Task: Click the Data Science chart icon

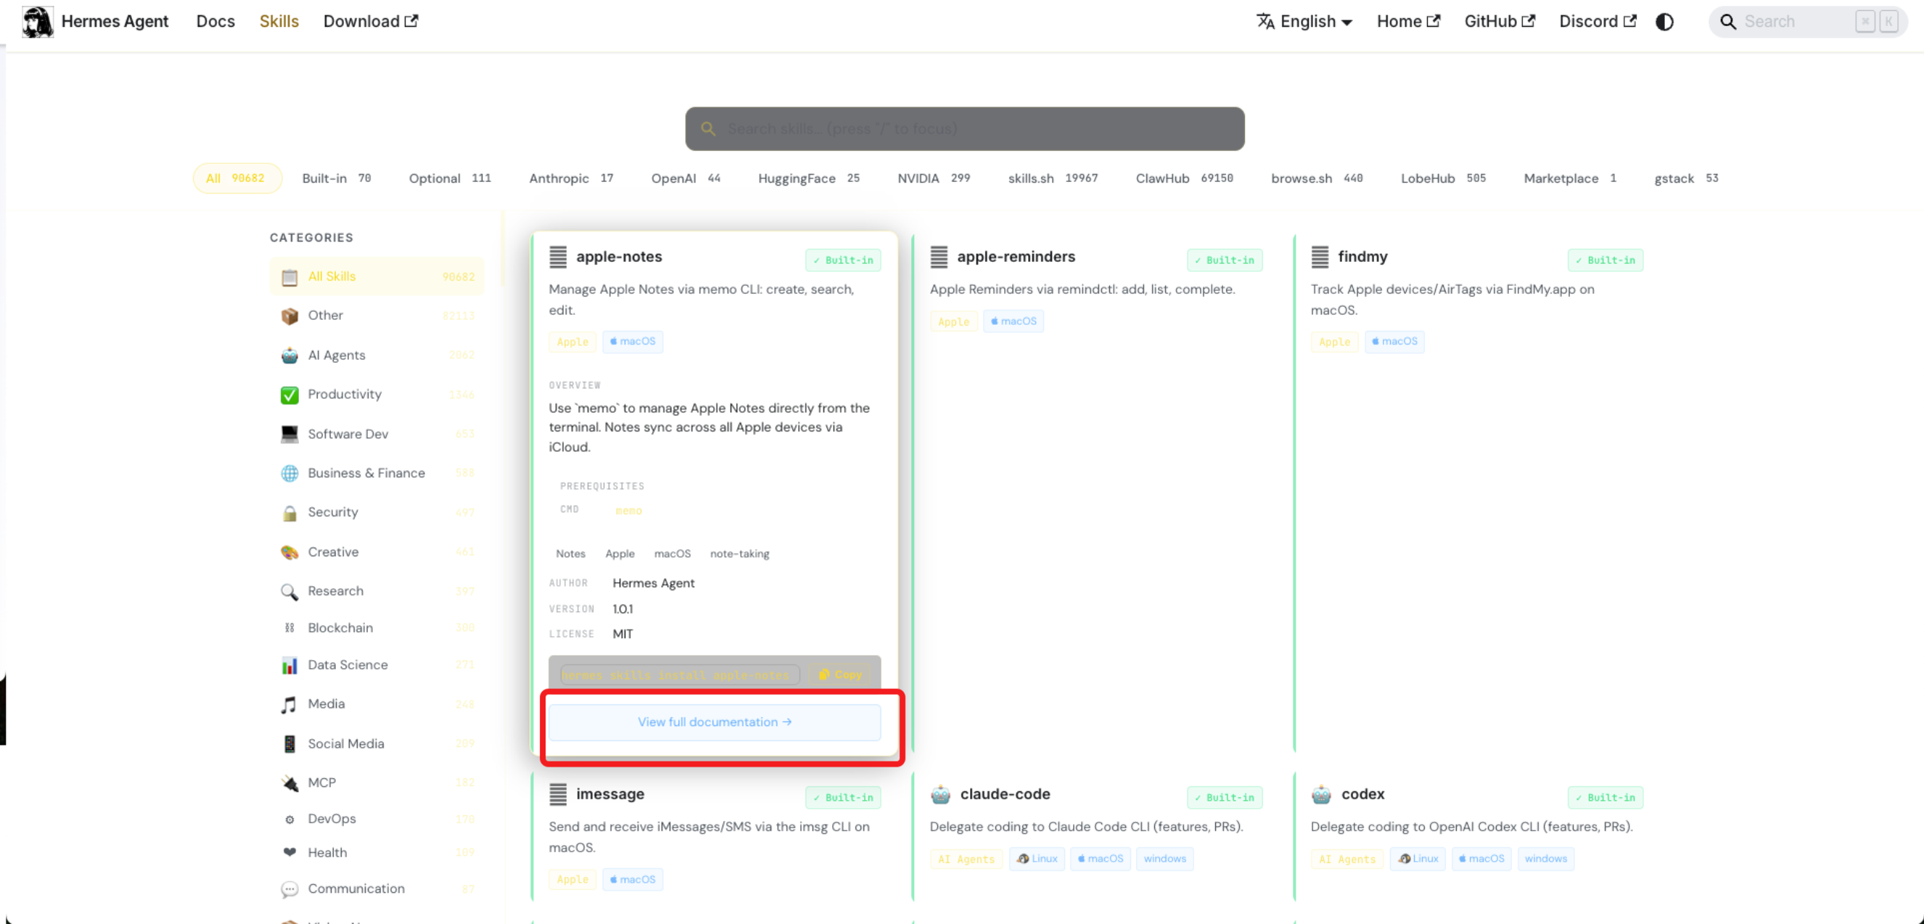Action: click(289, 666)
